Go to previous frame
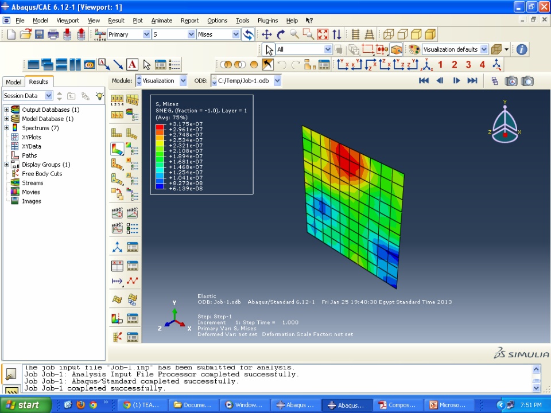Viewport: 551px width, 413px height. pos(440,81)
